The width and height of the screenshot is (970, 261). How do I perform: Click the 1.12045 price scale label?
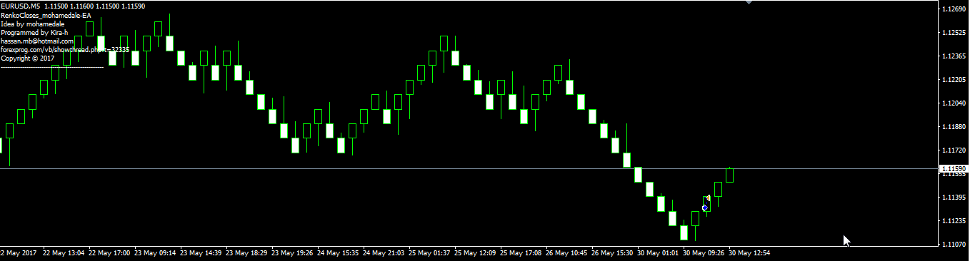(x=954, y=103)
